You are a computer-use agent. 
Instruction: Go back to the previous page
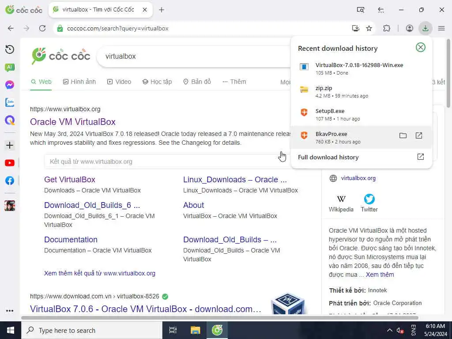point(11,28)
